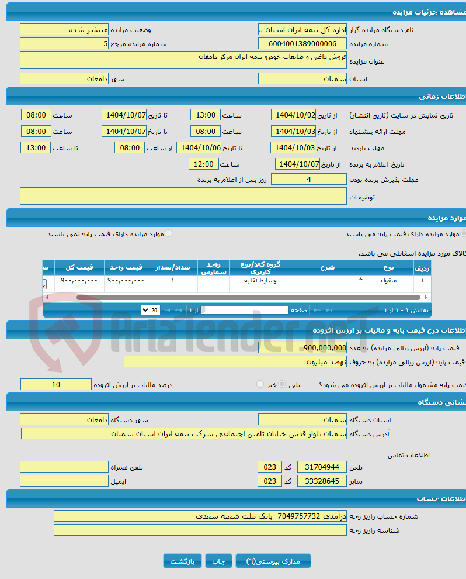Click the left-arrow-with-bar pager icon
Viewport: 466px width, 579px height.
(167, 310)
